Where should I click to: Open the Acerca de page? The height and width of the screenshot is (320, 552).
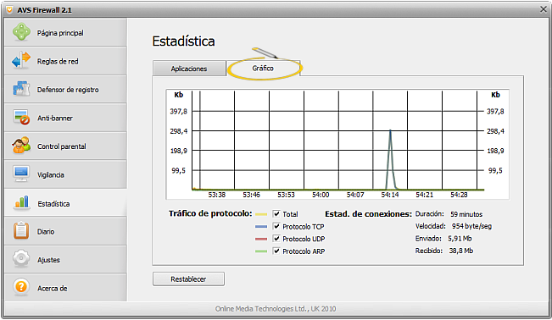point(65,288)
